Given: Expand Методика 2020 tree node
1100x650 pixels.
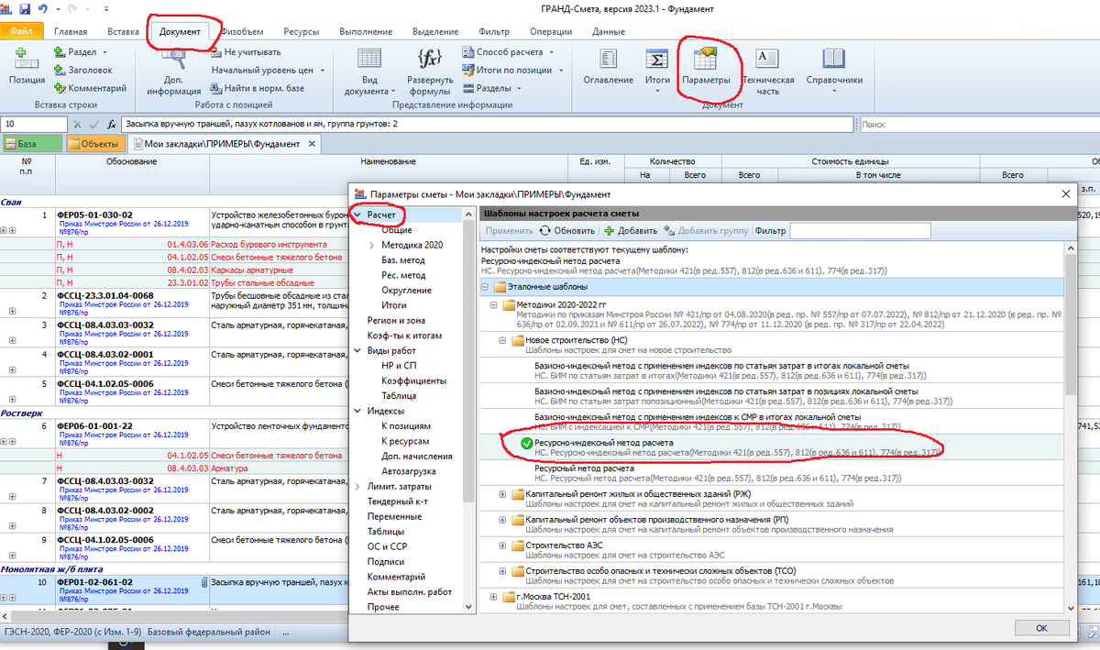Looking at the screenshot, I should point(371,246).
